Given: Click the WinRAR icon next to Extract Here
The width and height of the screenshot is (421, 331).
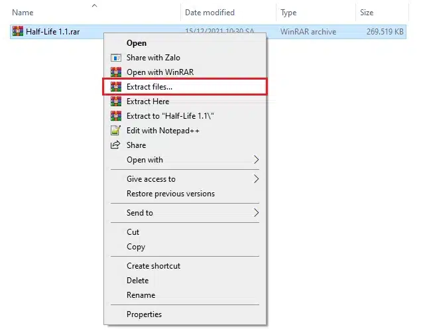Looking at the screenshot, I should [x=116, y=101].
